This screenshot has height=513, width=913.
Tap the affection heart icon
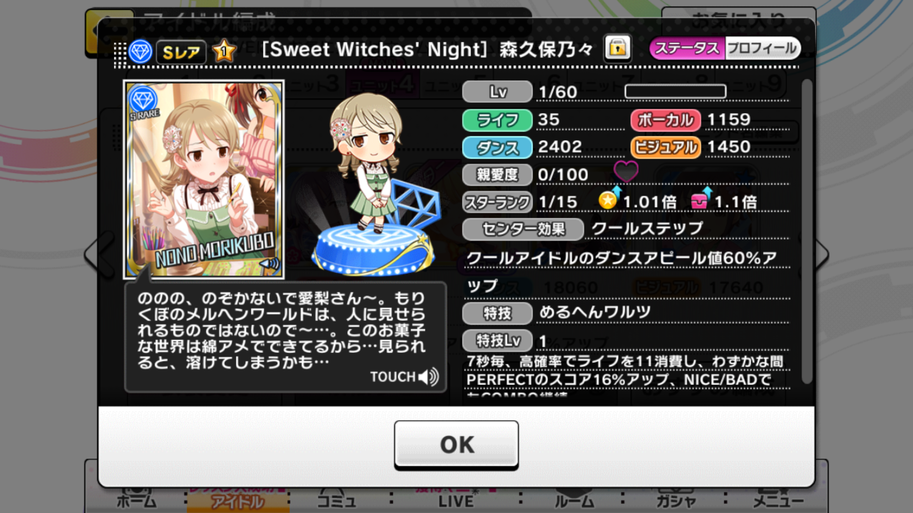click(x=626, y=171)
